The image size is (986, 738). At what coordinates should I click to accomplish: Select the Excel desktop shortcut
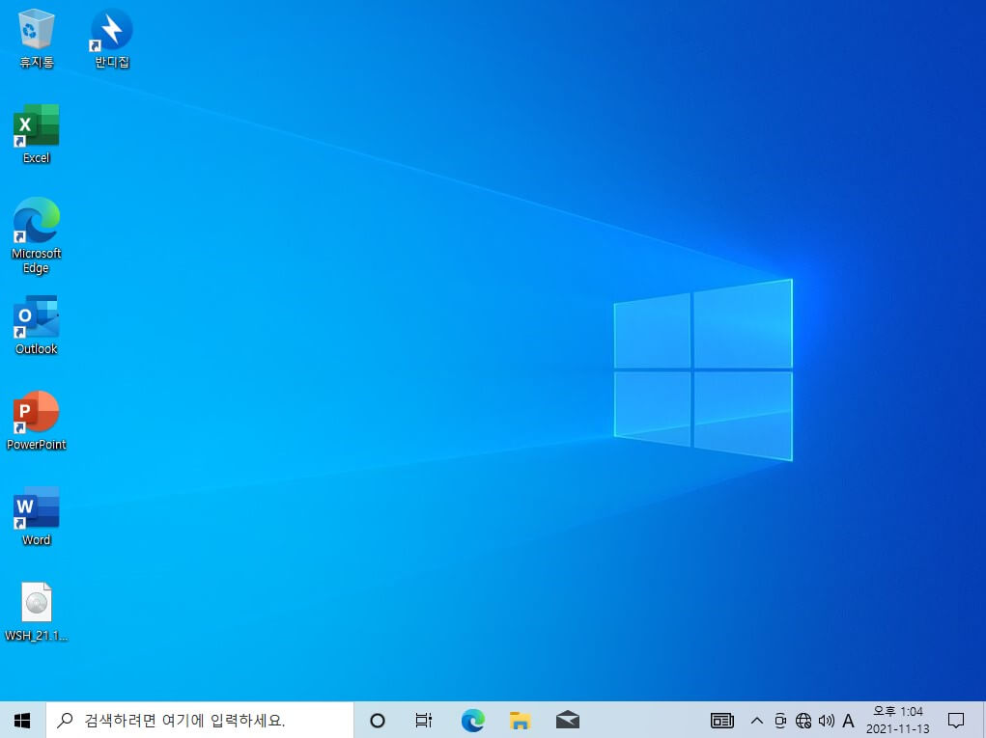click(37, 134)
